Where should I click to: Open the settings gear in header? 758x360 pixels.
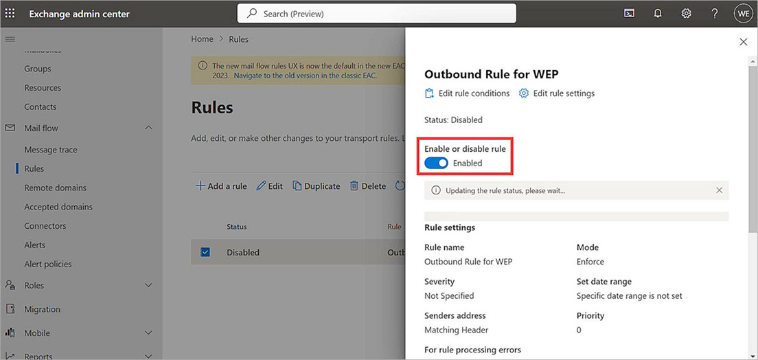[x=686, y=14]
